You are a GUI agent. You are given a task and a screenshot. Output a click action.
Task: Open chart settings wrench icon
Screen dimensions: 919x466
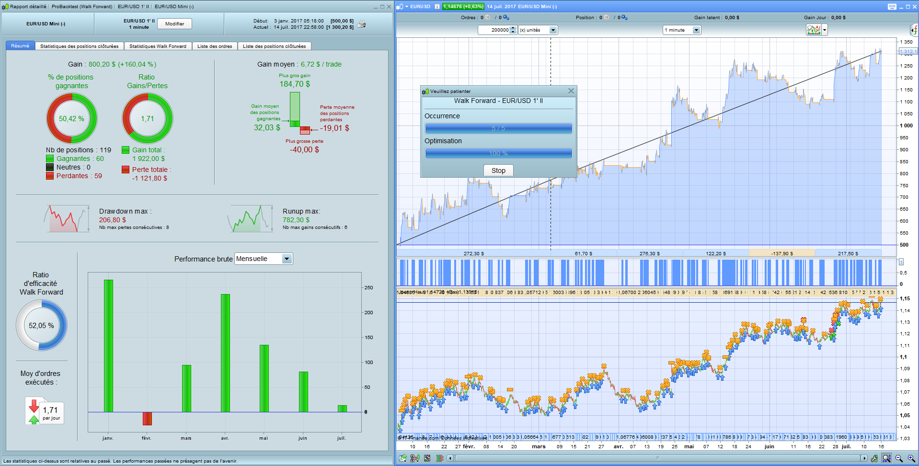click(x=874, y=458)
